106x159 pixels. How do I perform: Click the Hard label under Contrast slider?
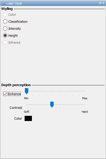point(85,112)
